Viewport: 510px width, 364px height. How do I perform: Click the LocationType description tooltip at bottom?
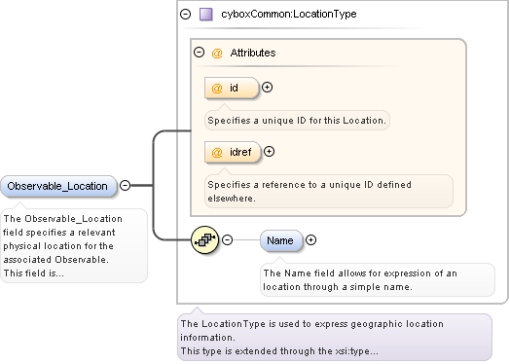coord(335,338)
